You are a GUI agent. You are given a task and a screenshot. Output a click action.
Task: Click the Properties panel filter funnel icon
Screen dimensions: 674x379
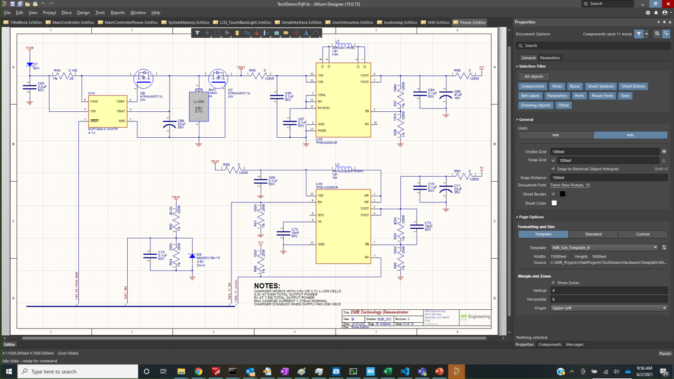639,34
